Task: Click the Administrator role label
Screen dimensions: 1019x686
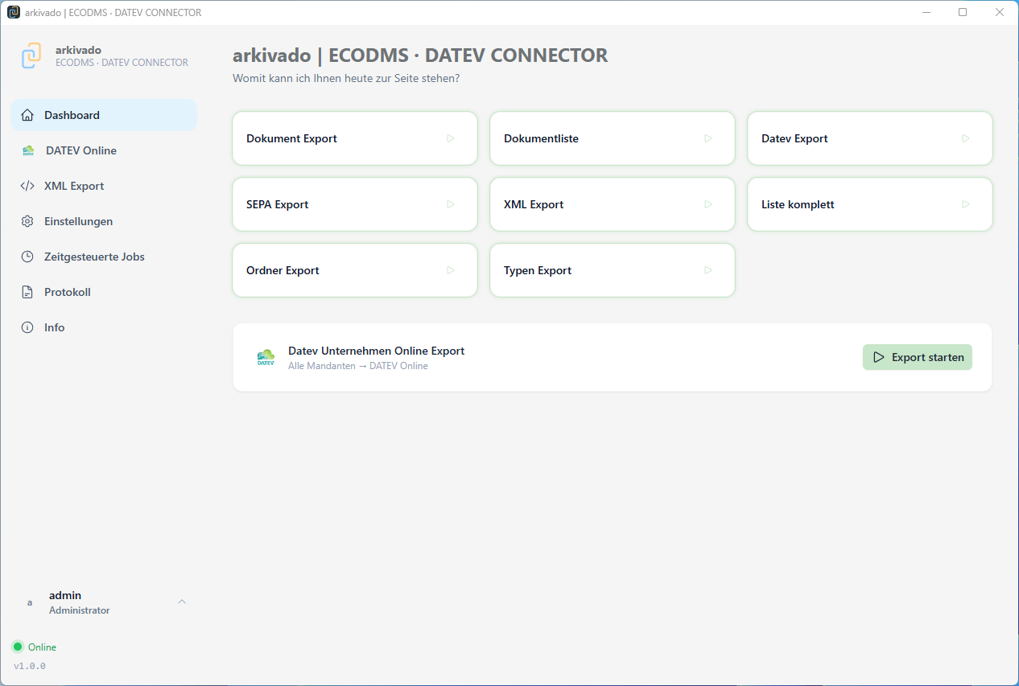Action: 80,610
